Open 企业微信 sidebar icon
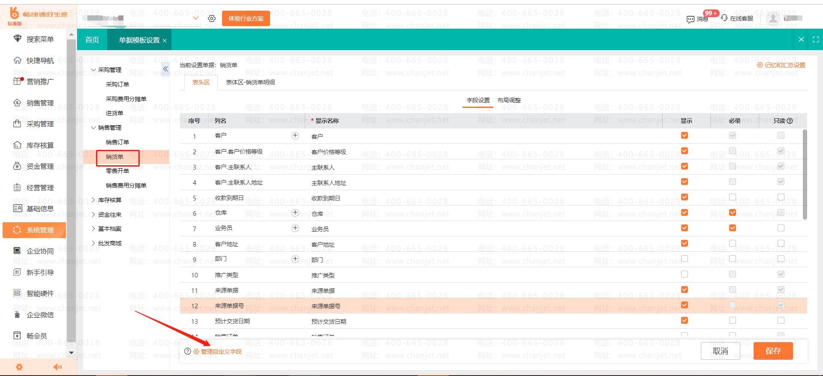Image resolution: width=823 pixels, height=376 pixels. pyautogui.click(x=17, y=315)
